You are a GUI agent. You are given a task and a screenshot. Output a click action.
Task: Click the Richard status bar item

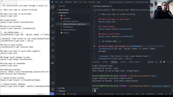point(60,94)
